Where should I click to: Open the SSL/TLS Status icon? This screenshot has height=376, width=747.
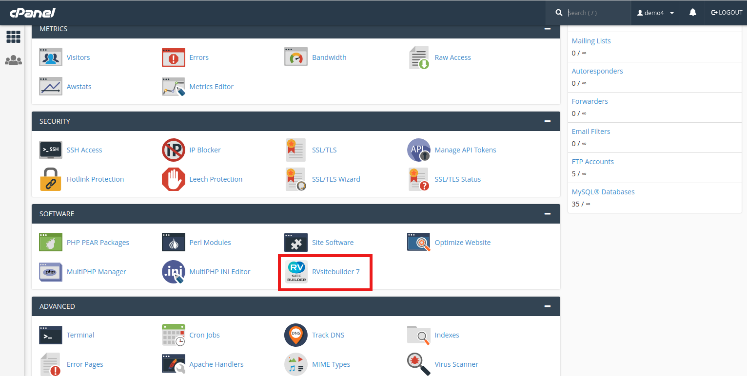[x=419, y=179]
